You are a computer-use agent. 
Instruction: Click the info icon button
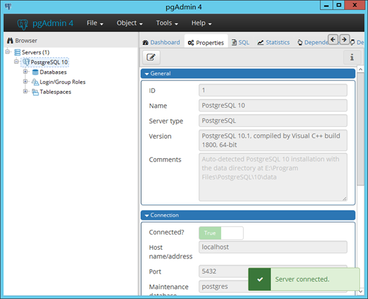pyautogui.click(x=352, y=57)
